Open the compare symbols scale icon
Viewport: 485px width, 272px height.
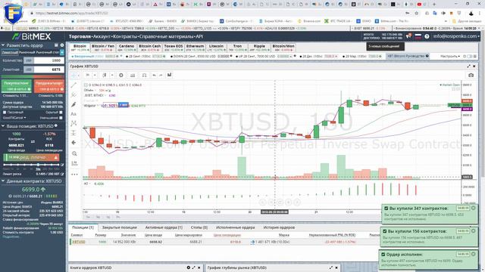144,76
